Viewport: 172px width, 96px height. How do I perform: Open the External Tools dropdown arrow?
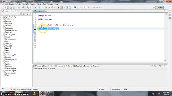[x=30, y=7]
